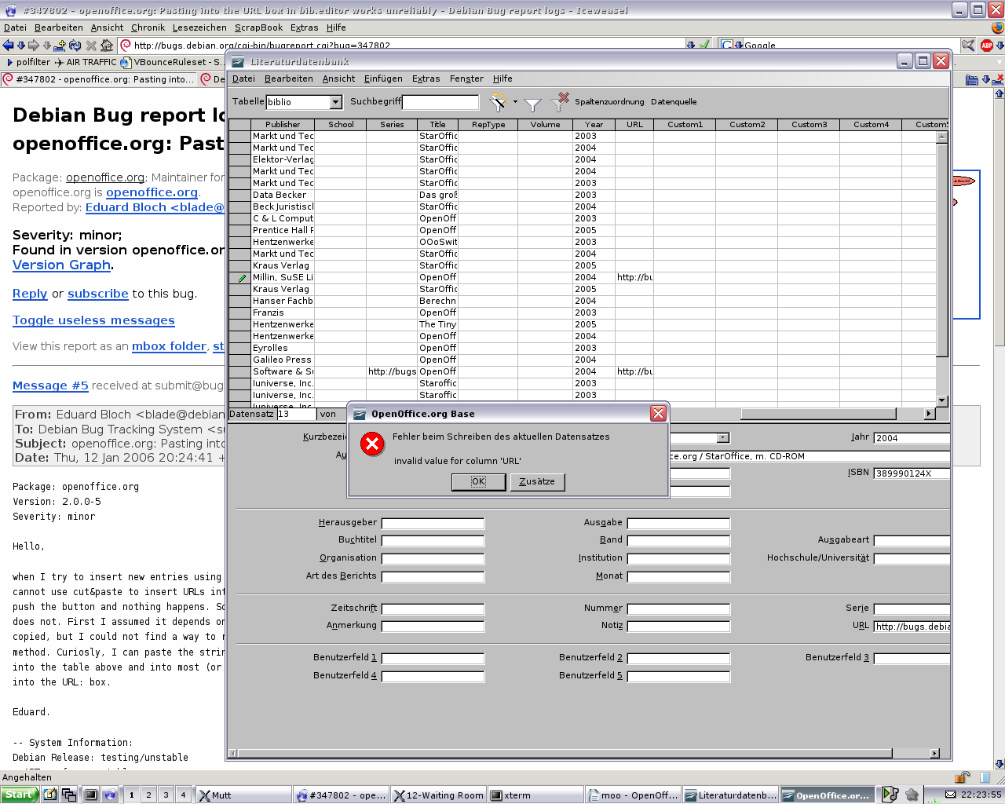Open the Tabelle biblio dropdown
This screenshot has width=1005, height=804.
335,102
